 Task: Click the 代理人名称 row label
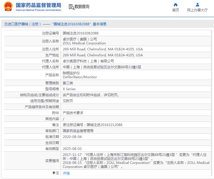click(x=50, y=61)
